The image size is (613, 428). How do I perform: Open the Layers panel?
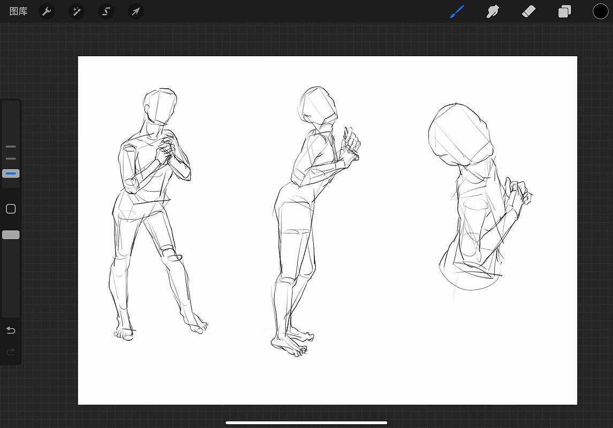564,12
